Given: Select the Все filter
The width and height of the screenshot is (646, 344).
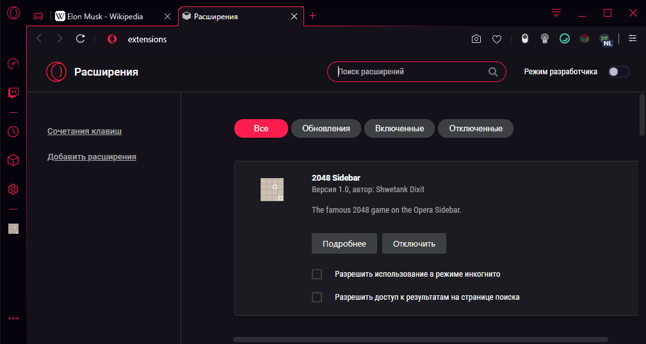Looking at the screenshot, I should click(x=261, y=129).
